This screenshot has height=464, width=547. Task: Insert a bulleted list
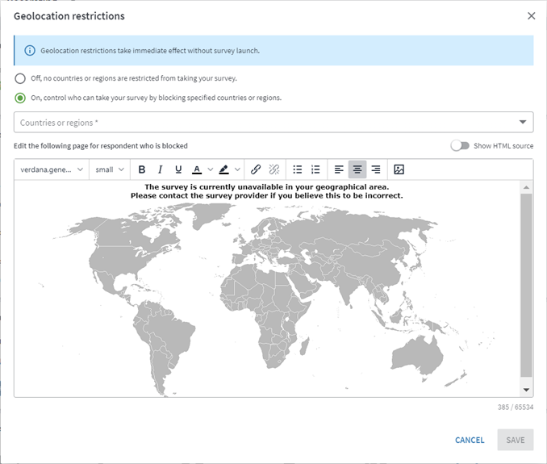pyautogui.click(x=297, y=169)
